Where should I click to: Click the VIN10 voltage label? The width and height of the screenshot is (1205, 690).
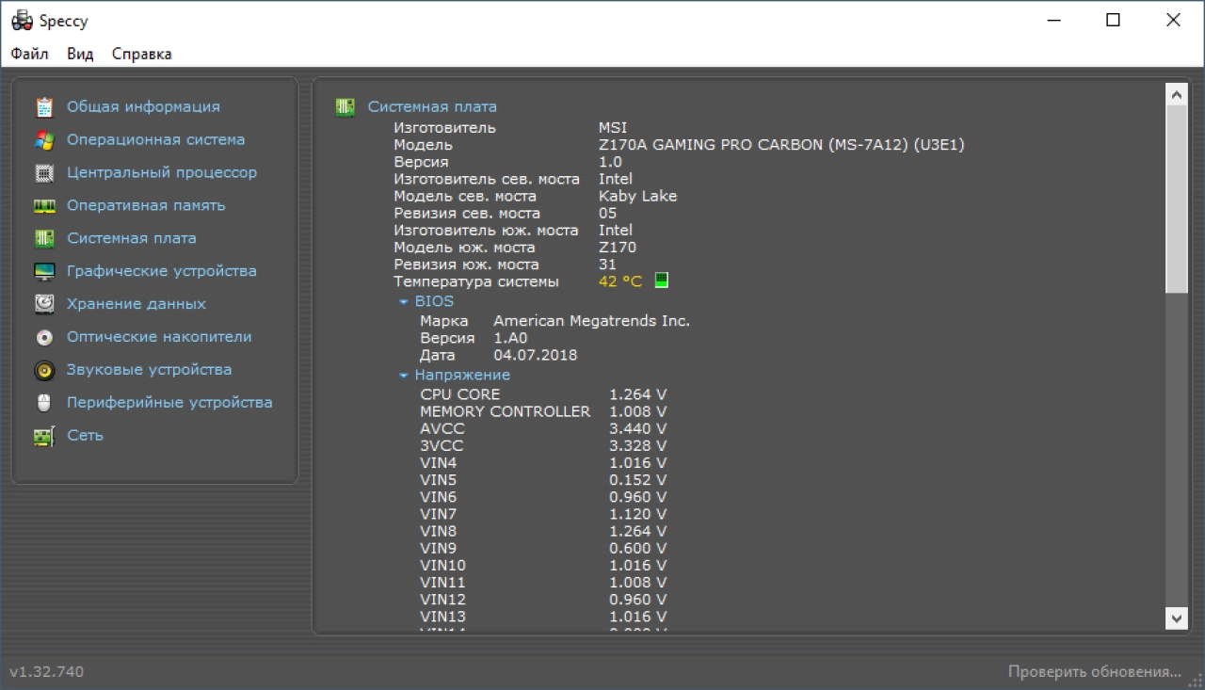pos(442,566)
